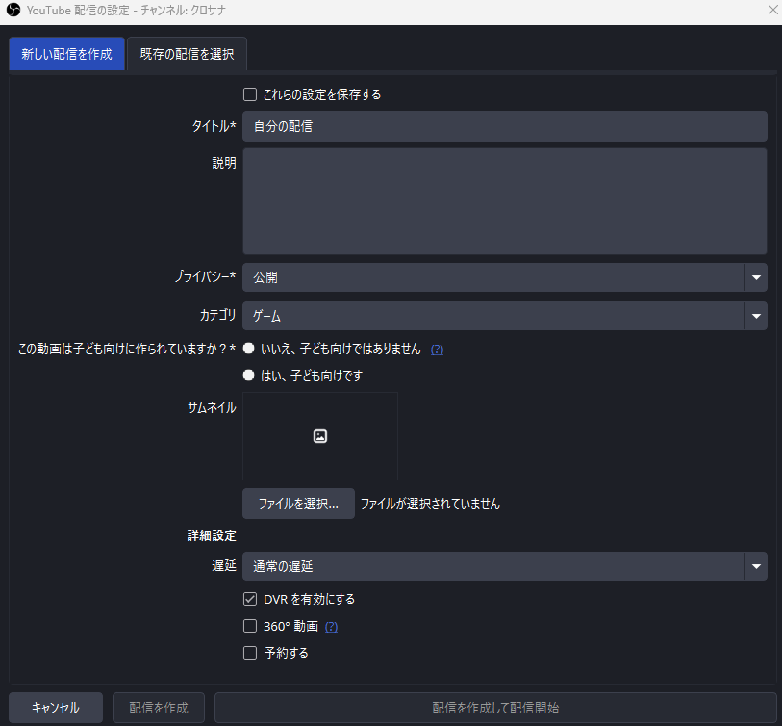782x726 pixels.
Task: Switch to the 既存の配信を選択 tab
Action: pos(187,54)
